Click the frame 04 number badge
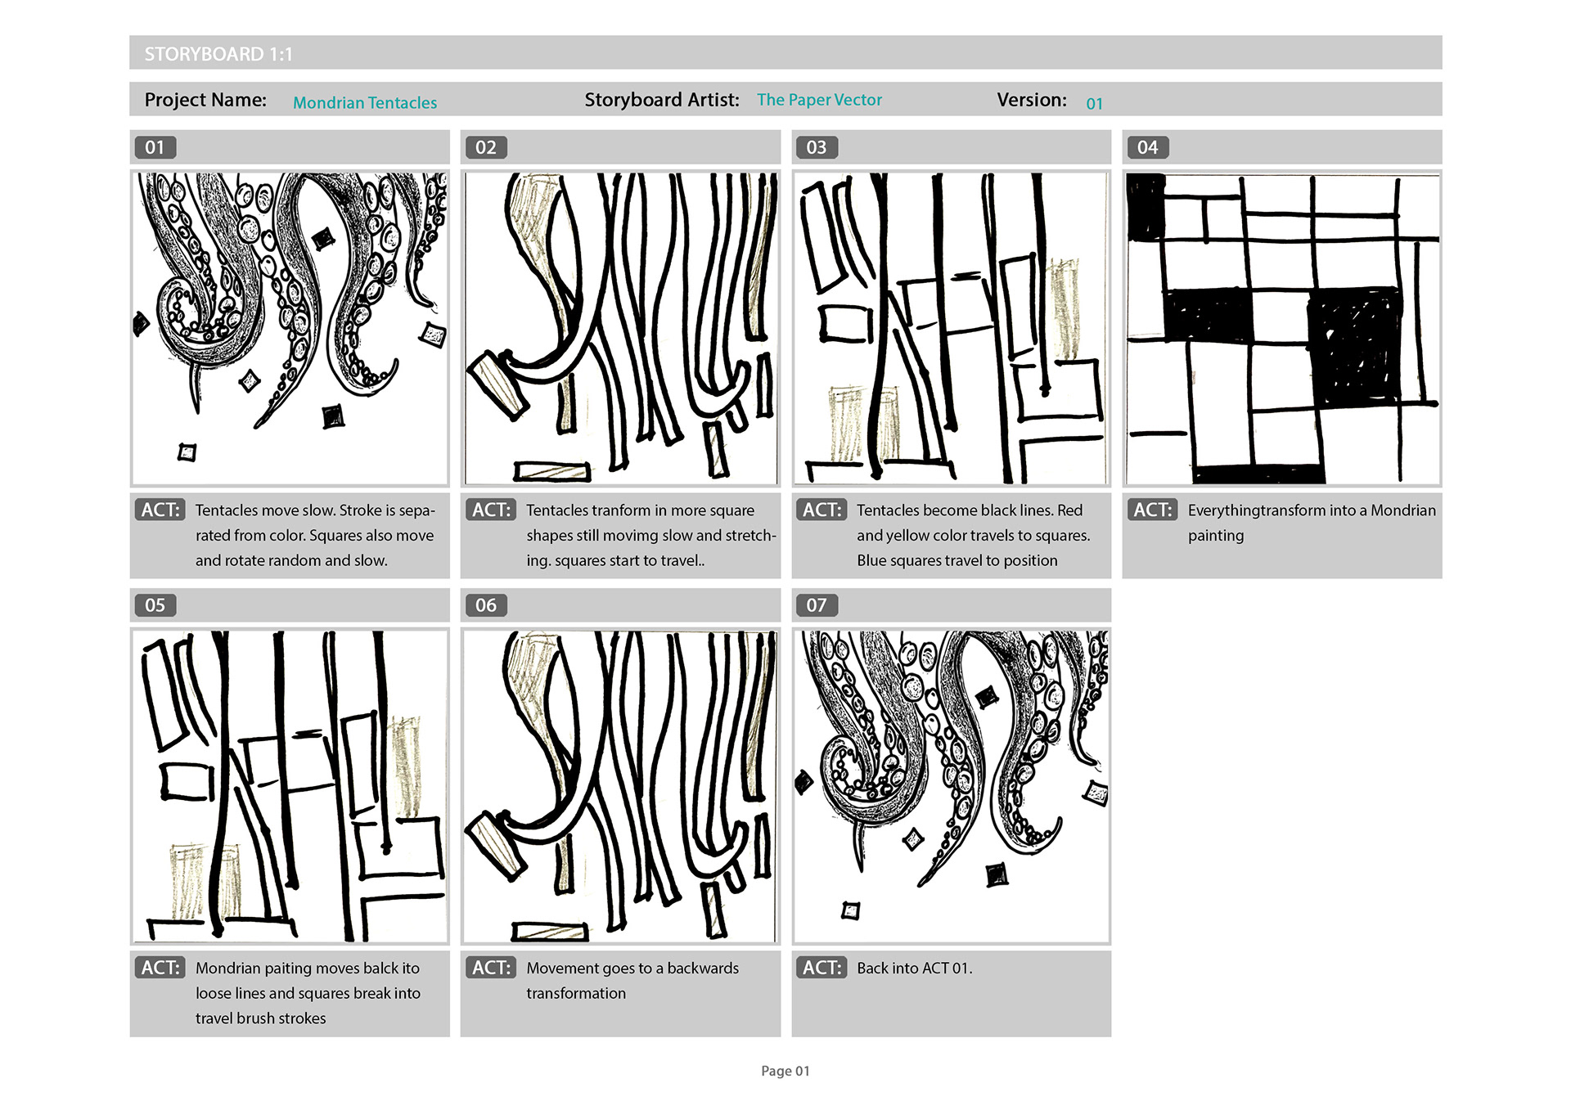This screenshot has width=1571, height=1110. point(1148,147)
